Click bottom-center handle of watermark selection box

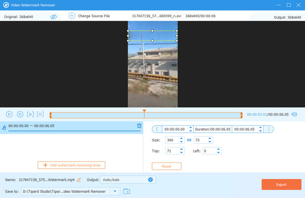coord(152,41)
